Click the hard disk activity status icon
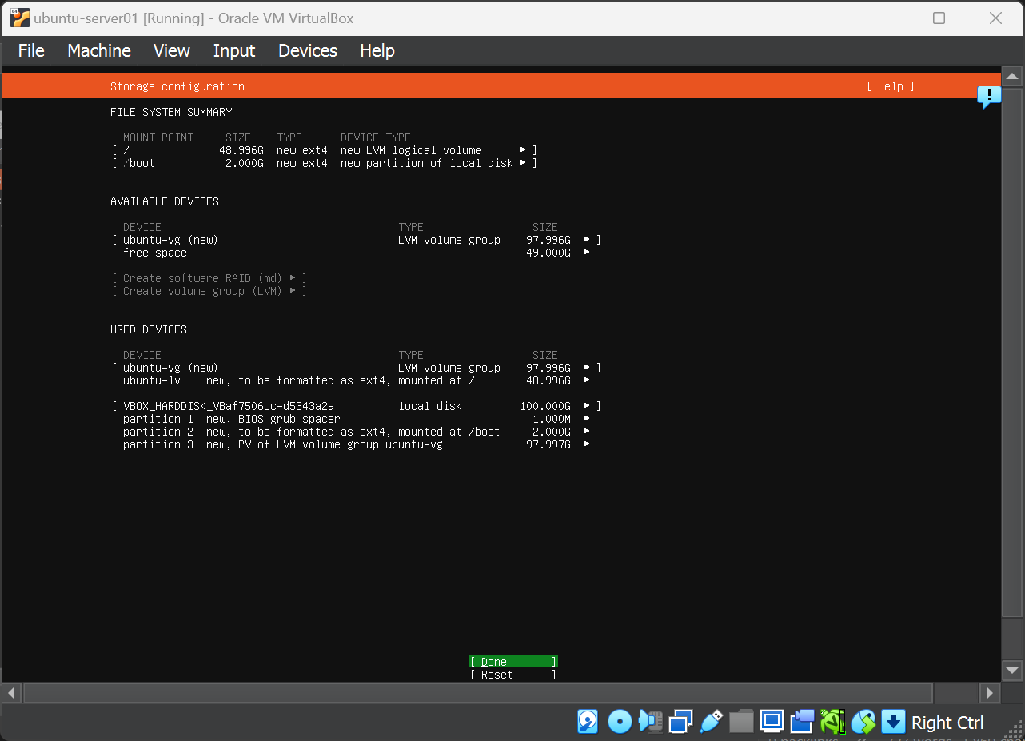The image size is (1025, 741). tap(588, 722)
